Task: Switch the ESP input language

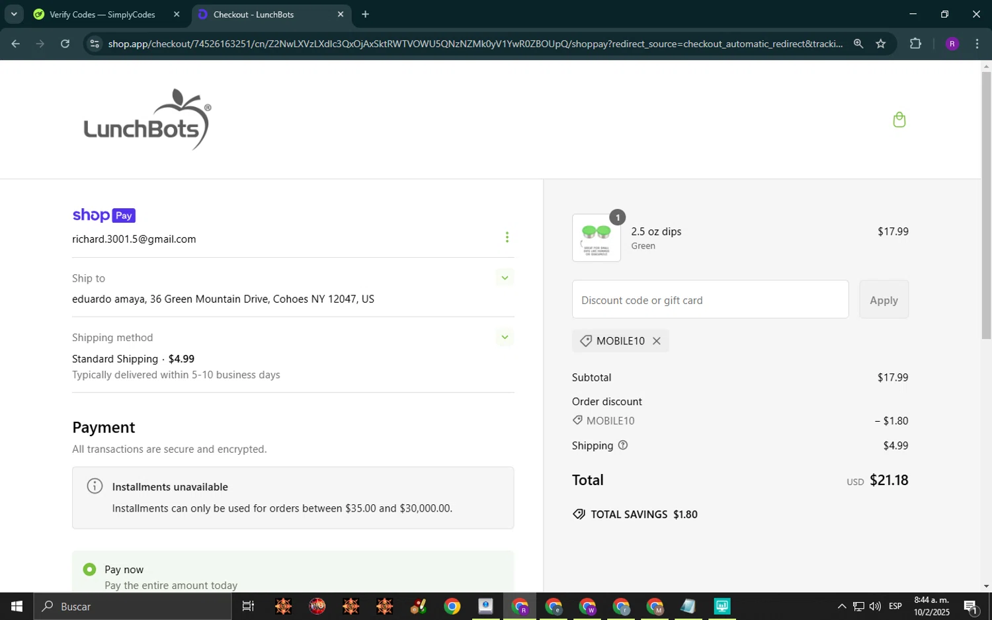Action: click(x=895, y=606)
